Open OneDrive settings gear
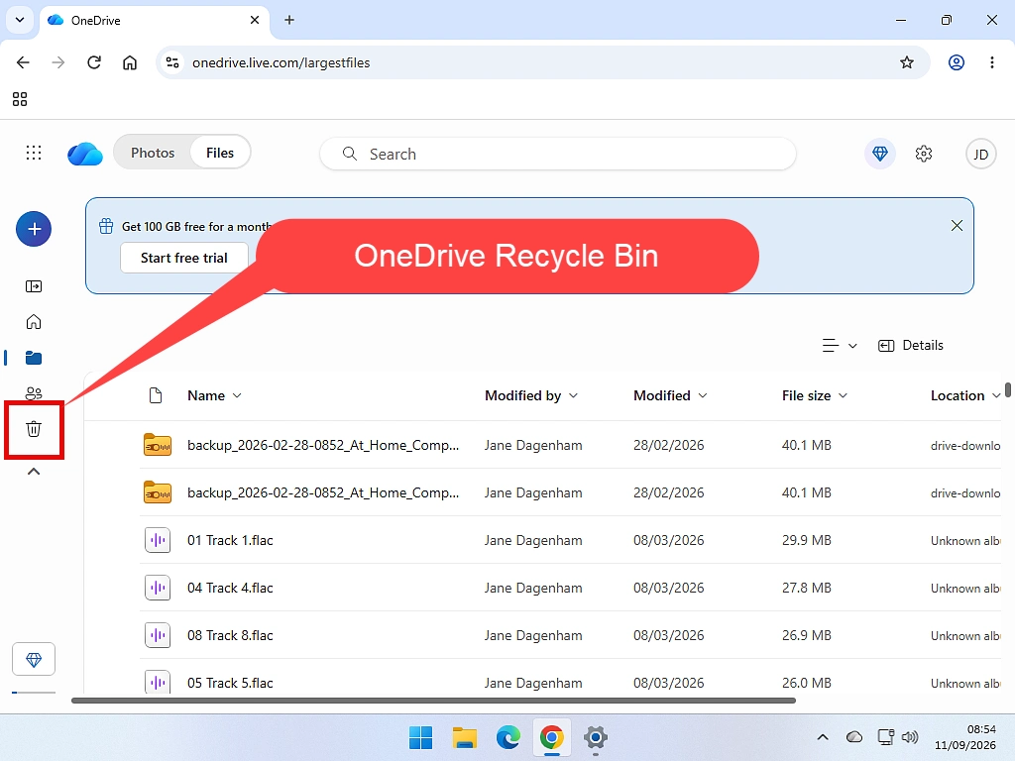The image size is (1015, 761). point(924,154)
